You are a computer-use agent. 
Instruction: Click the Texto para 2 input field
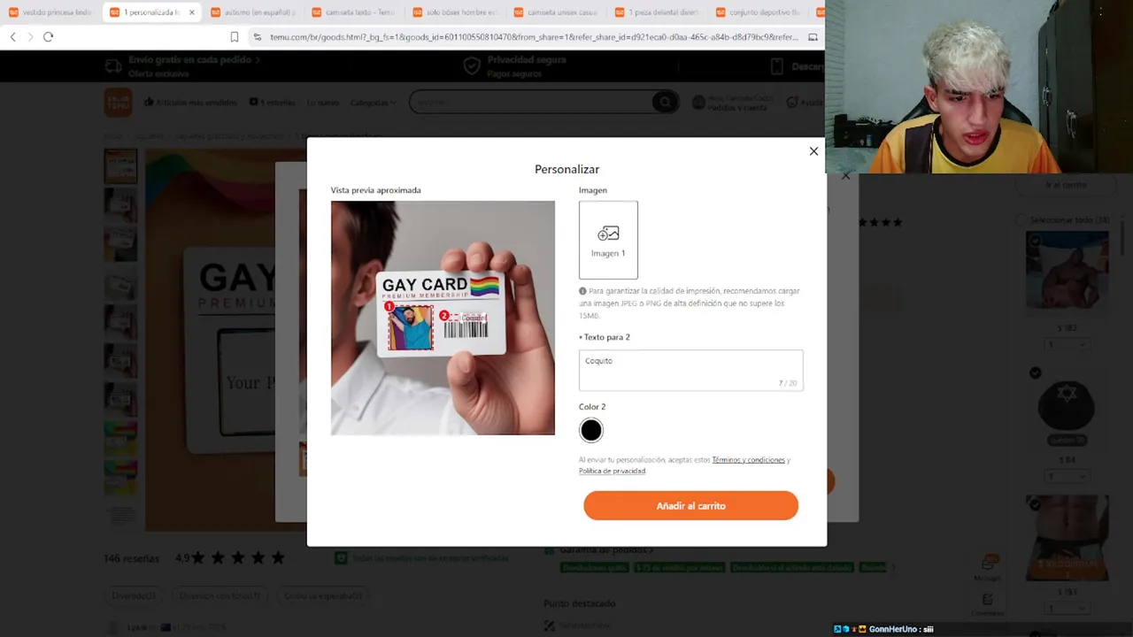pos(691,370)
